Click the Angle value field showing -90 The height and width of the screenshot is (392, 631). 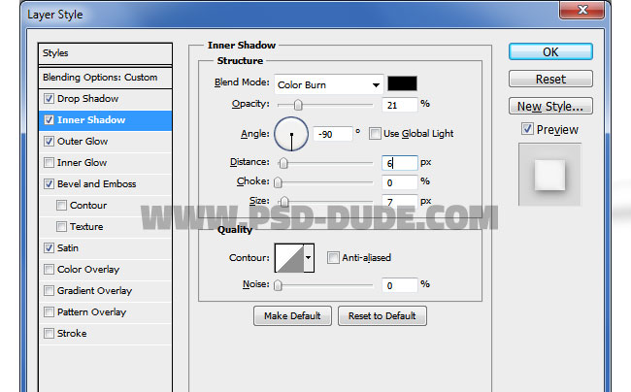(x=333, y=134)
